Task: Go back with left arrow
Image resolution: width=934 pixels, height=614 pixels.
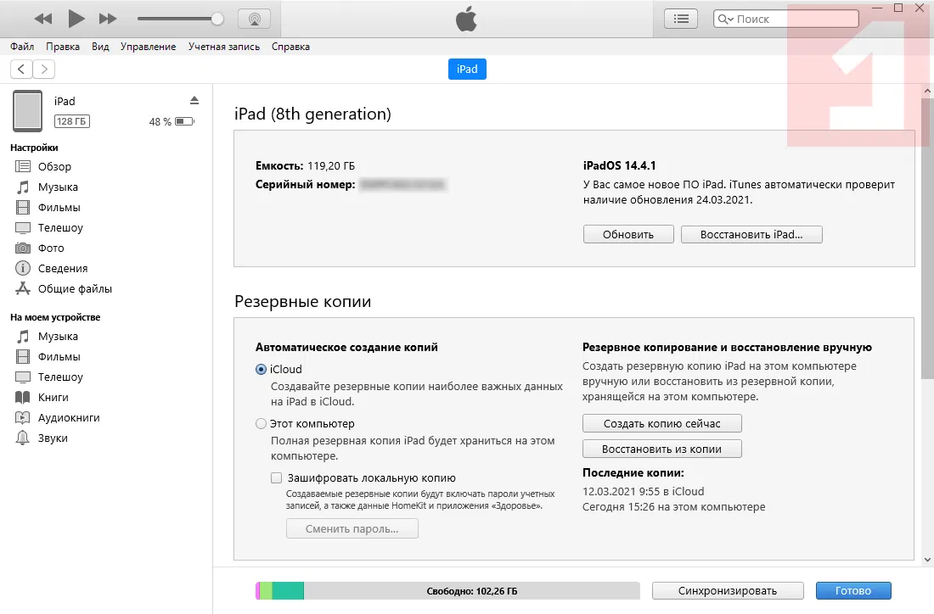Action: (21, 70)
